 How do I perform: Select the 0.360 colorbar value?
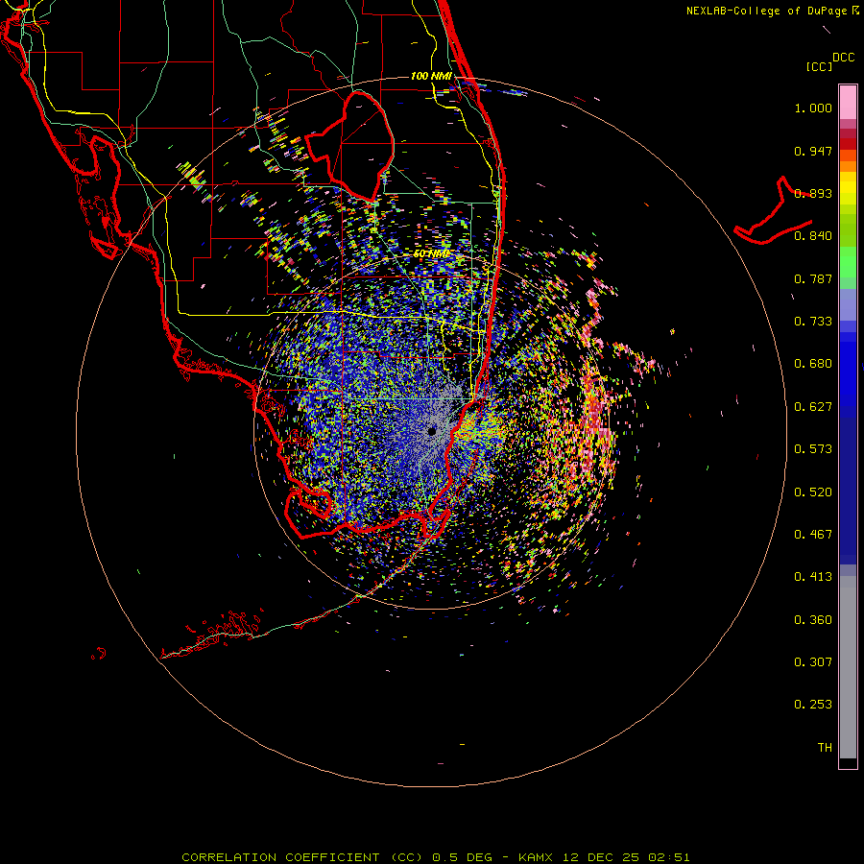pos(813,620)
